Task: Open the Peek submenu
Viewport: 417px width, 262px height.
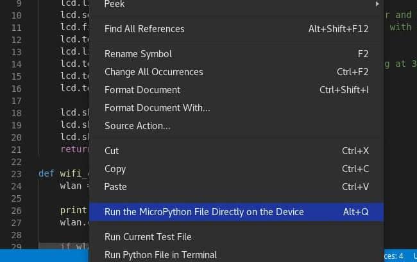Action: click(x=115, y=4)
